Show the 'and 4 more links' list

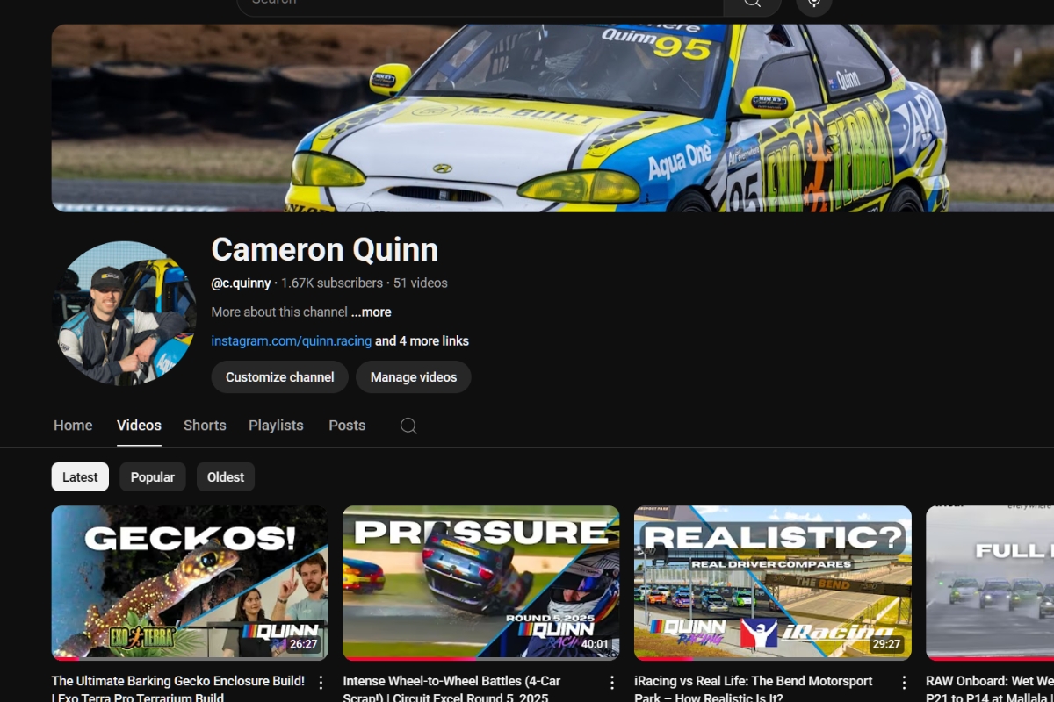[x=422, y=341]
